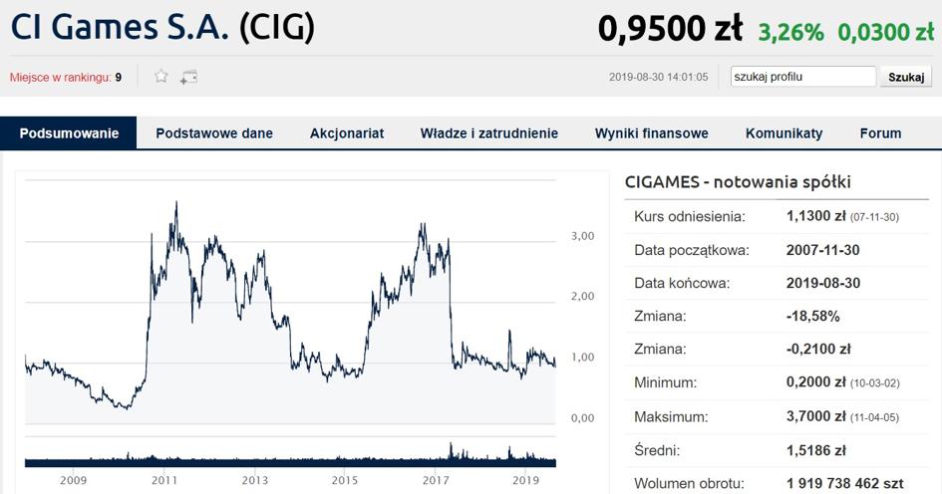The image size is (942, 494).
Task: Click the 0,9500 zł current price
Action: pyautogui.click(x=670, y=30)
